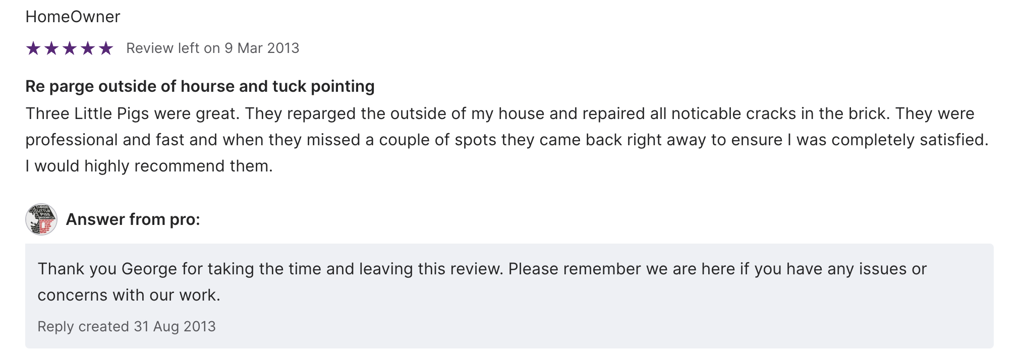Click the fourth purple rating star
1024x351 pixels.
tap(88, 48)
